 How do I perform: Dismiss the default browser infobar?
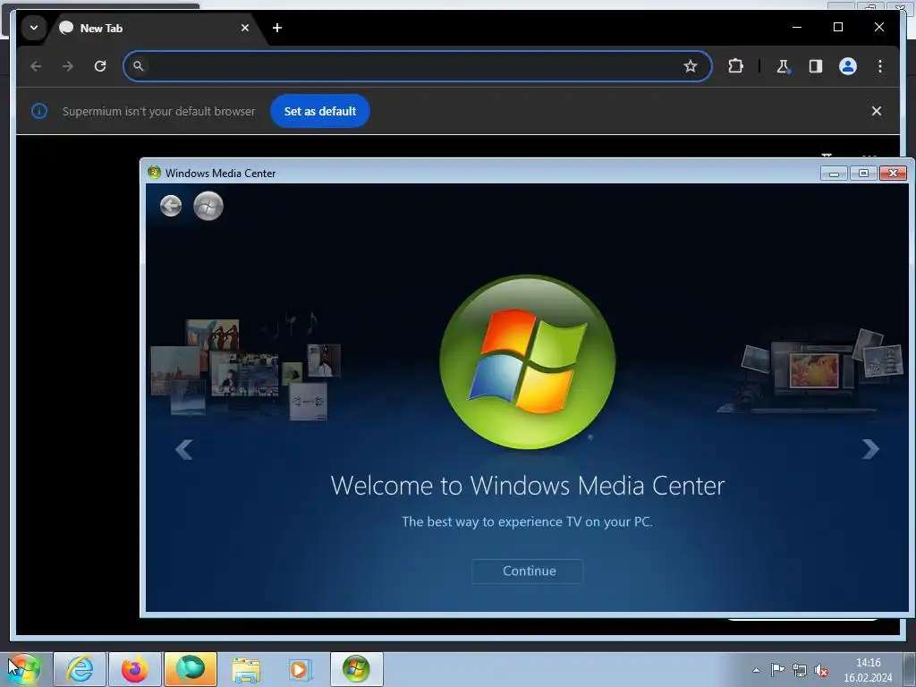coord(877,111)
